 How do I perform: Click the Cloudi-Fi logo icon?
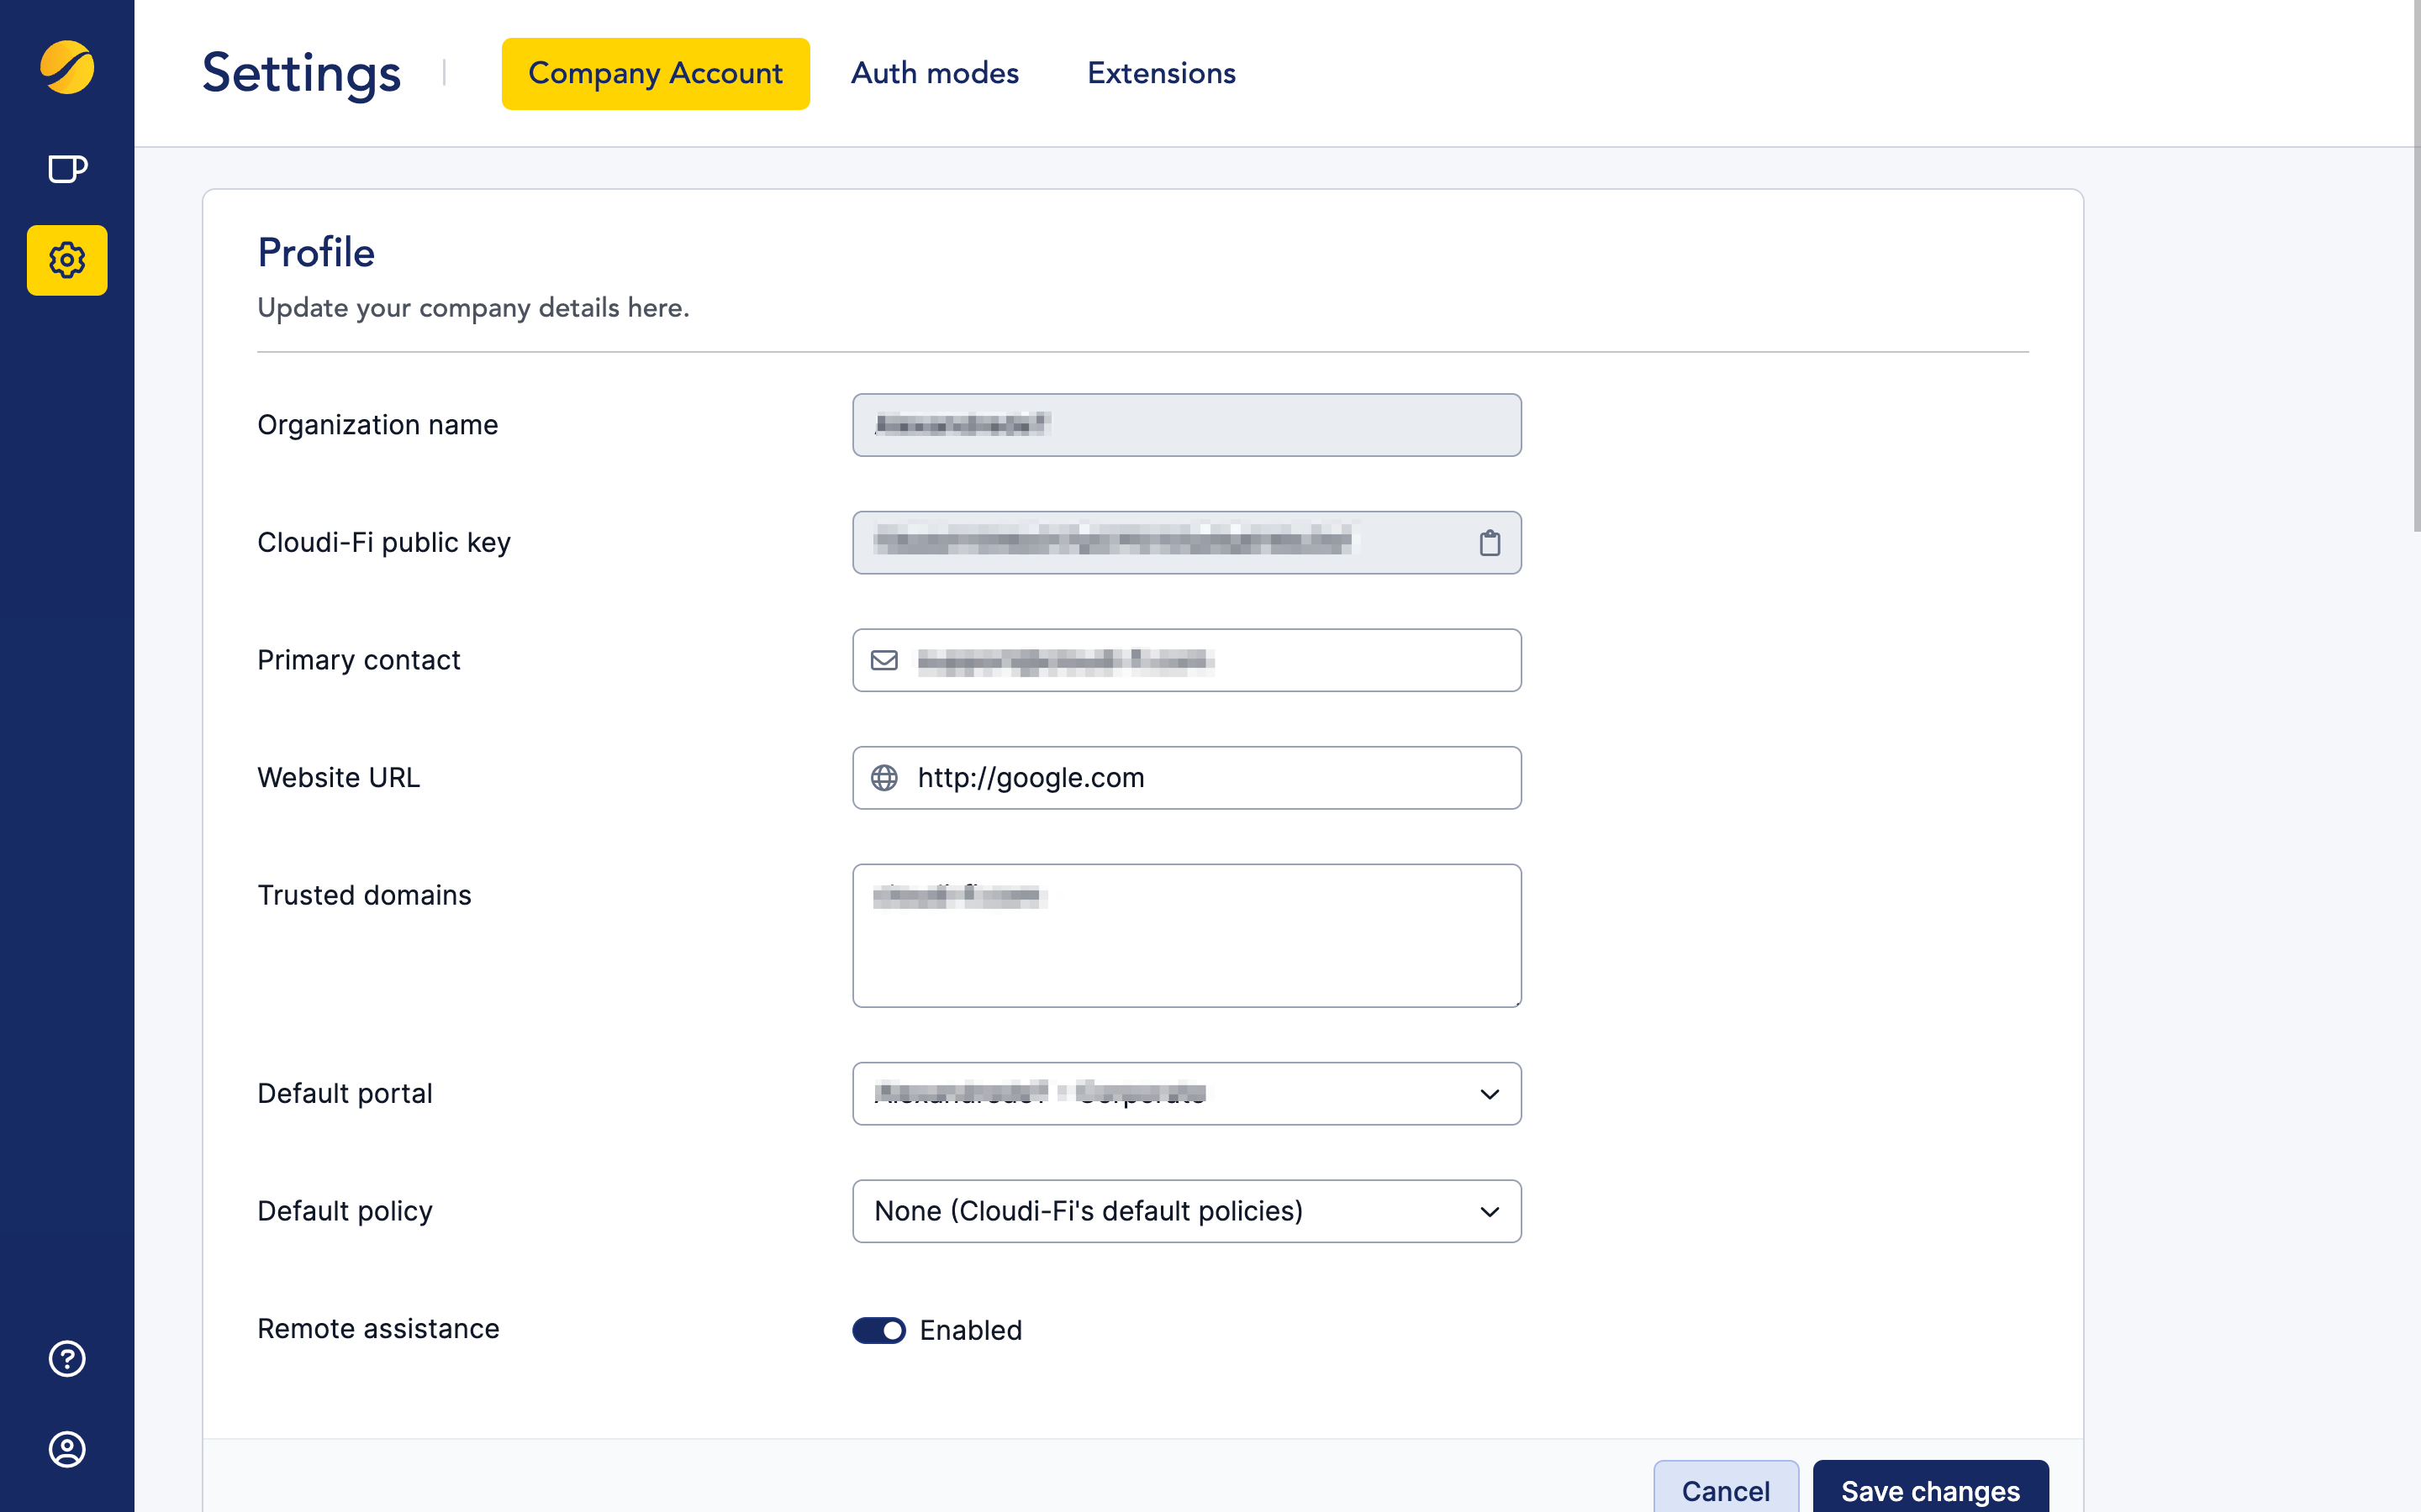[x=67, y=68]
